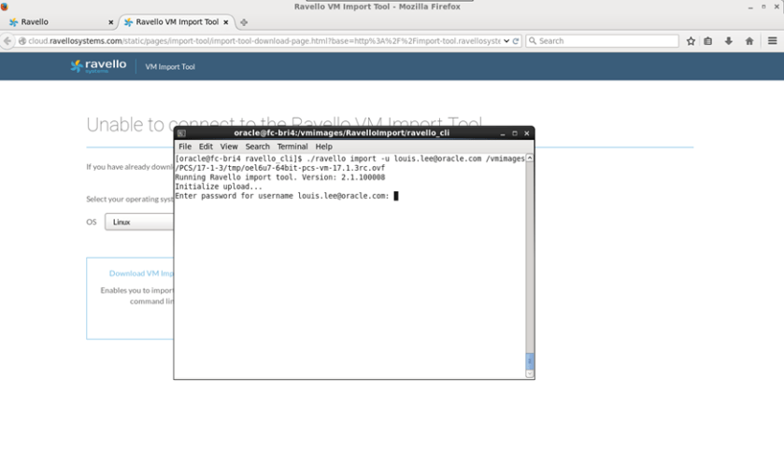This screenshot has height=475, width=784.
Task: Reload the page with the refresh icon
Action: click(516, 41)
